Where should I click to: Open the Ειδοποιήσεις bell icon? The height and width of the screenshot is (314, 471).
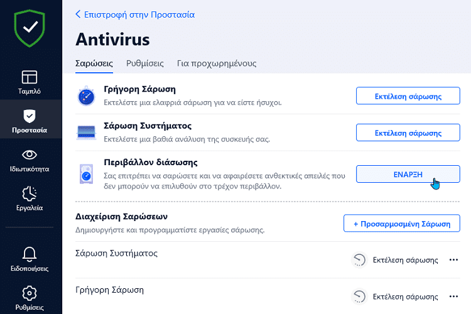point(30,254)
